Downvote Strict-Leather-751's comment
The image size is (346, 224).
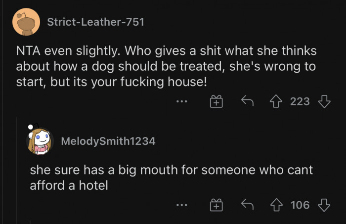tap(324, 102)
